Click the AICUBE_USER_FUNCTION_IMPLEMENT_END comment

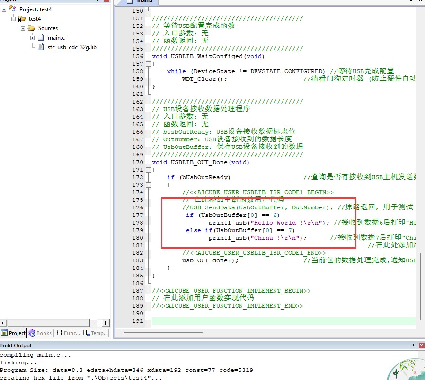227,306
